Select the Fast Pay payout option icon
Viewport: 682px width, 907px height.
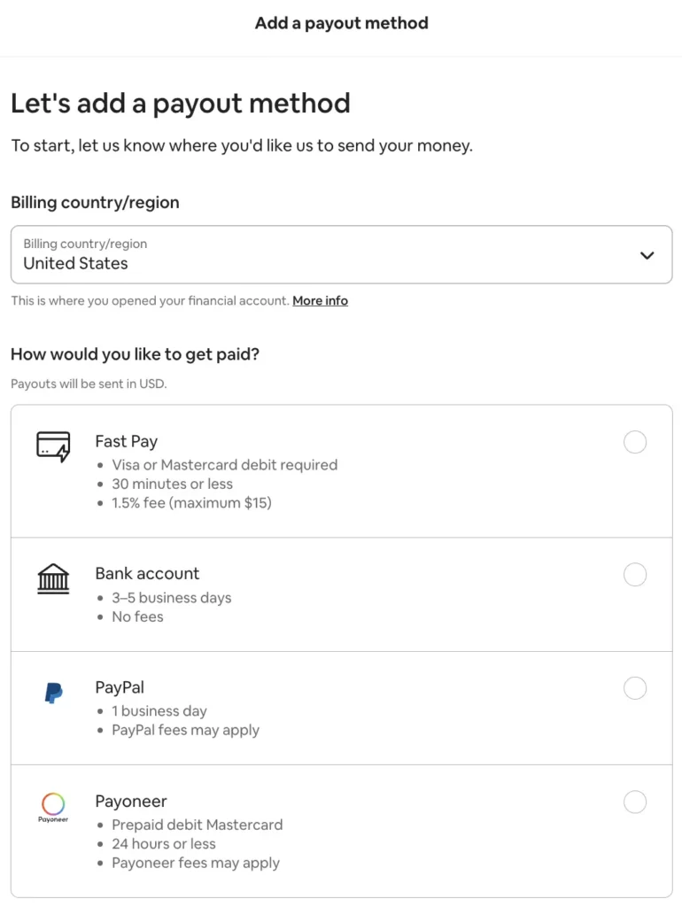53,446
